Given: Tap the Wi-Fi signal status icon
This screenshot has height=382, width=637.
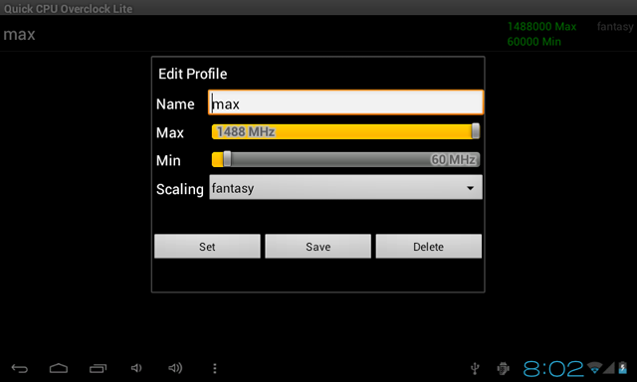Looking at the screenshot, I should click(x=595, y=367).
